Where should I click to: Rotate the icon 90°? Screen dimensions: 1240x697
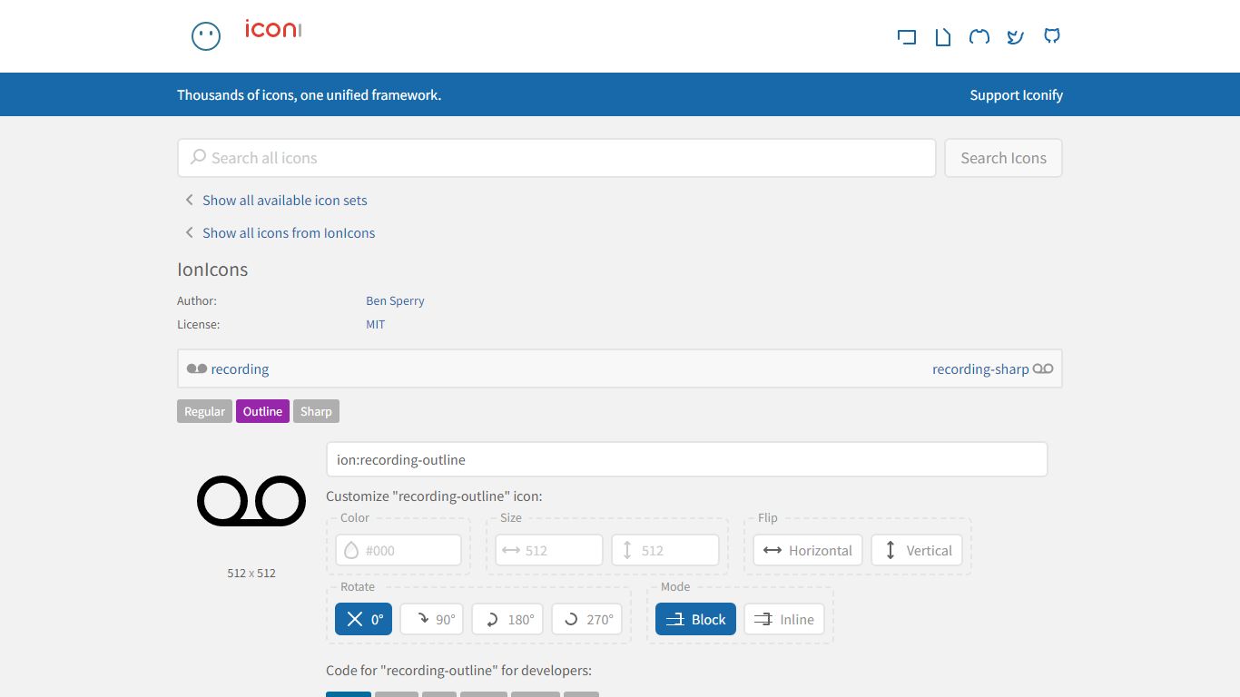(x=432, y=619)
